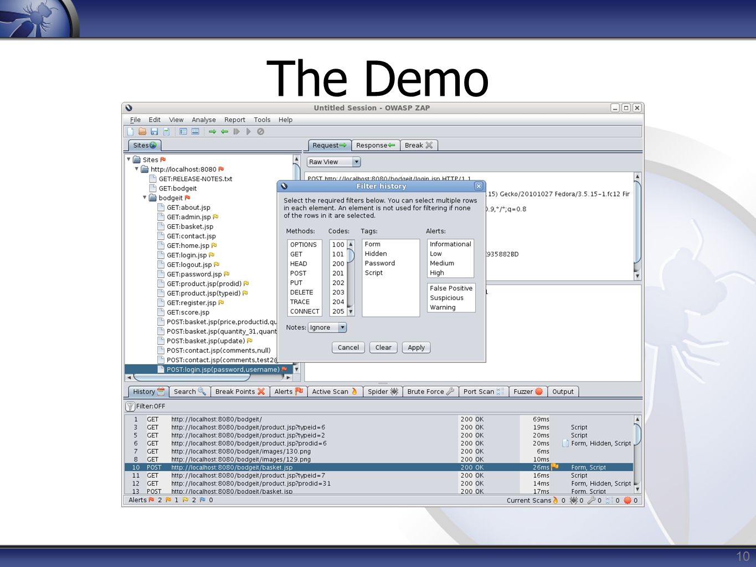Click the port scan icon in status bar

coord(609,500)
